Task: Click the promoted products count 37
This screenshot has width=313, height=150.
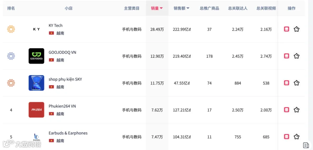Action: point(209,29)
